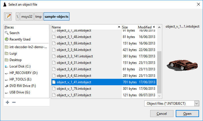Click the file list vertical scrollbar thumb
This screenshot has width=203, height=121.
159,72
